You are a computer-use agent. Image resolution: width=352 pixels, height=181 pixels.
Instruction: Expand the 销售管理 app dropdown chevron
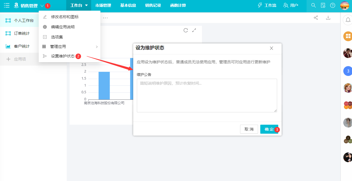(42, 6)
